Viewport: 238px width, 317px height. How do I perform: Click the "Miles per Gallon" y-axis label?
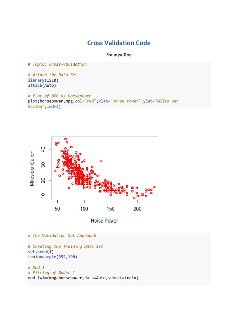tap(32, 168)
